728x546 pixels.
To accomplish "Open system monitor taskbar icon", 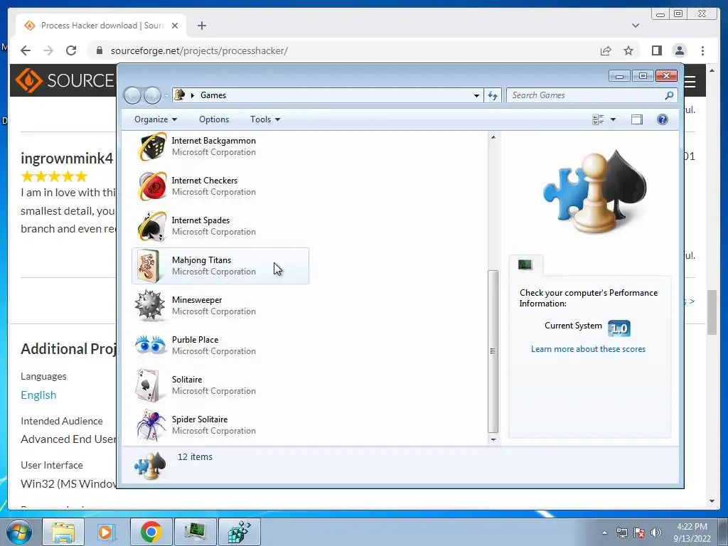I will (x=195, y=532).
